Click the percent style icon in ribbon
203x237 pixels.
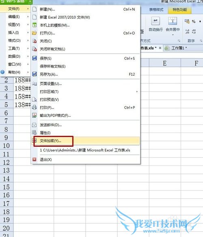194,22
